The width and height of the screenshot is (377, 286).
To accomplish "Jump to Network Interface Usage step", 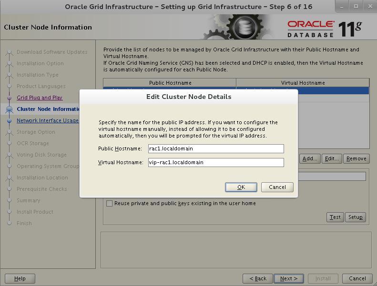I will click(x=48, y=120).
